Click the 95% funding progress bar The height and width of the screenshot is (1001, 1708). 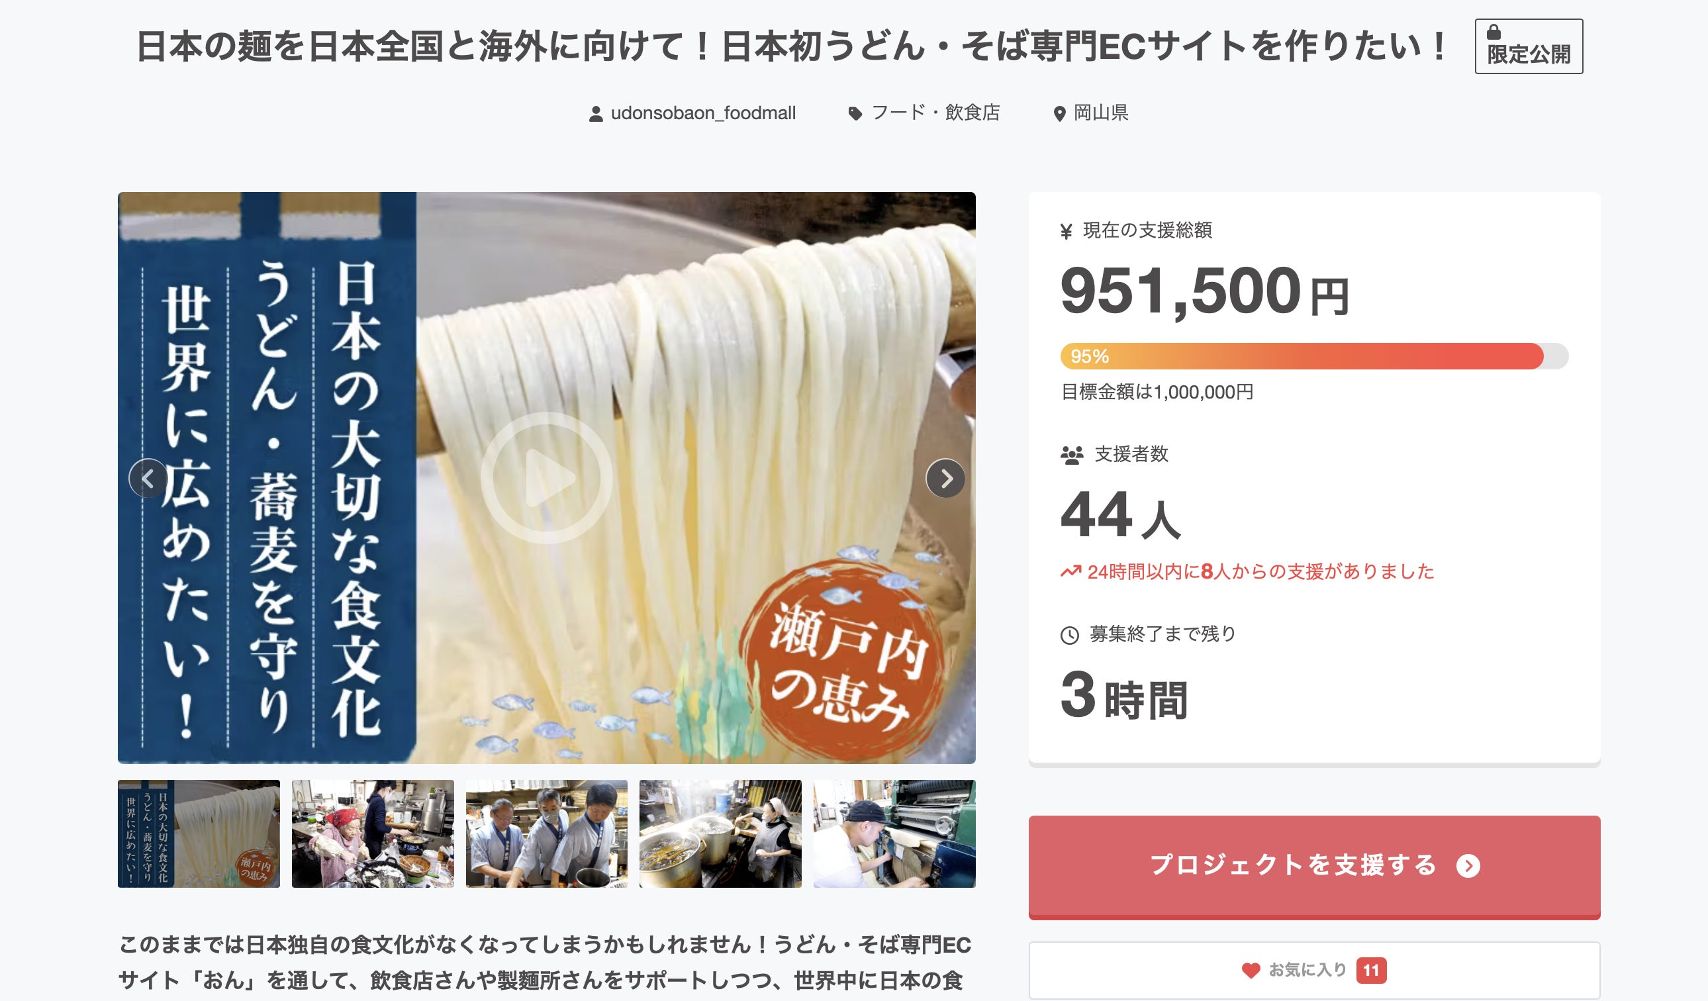pyautogui.click(x=1314, y=356)
